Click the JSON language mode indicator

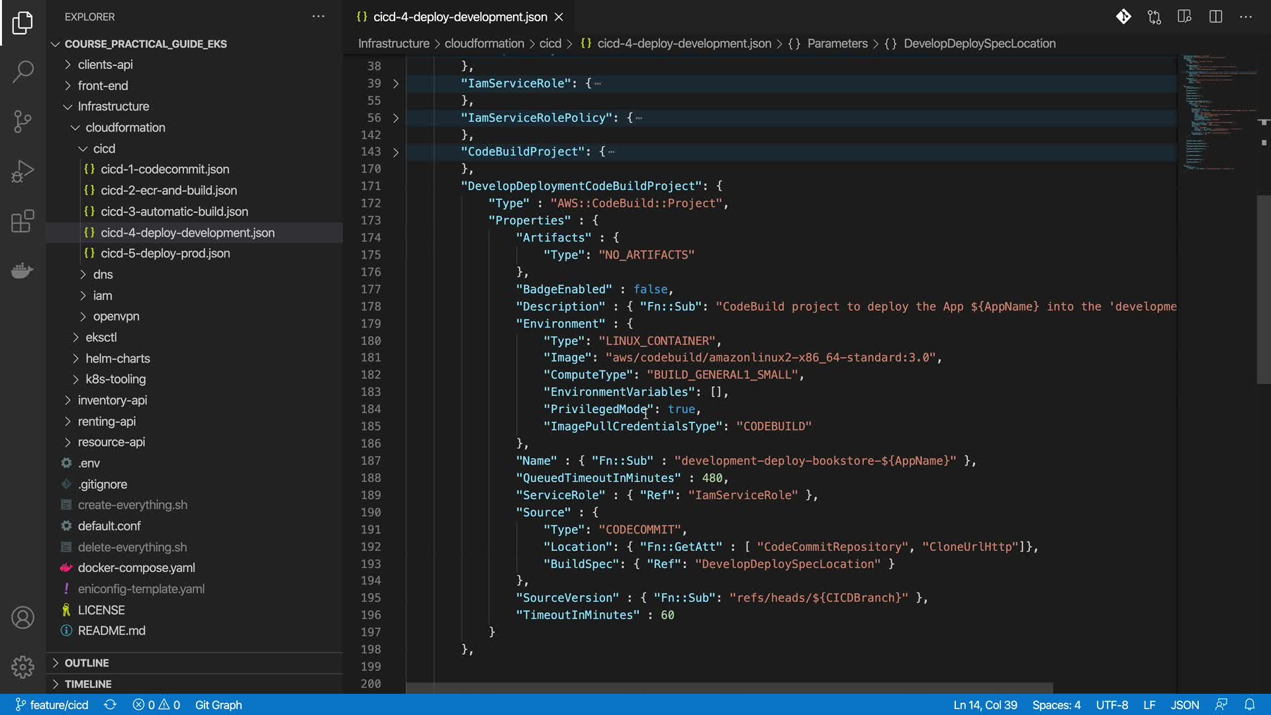tap(1184, 705)
